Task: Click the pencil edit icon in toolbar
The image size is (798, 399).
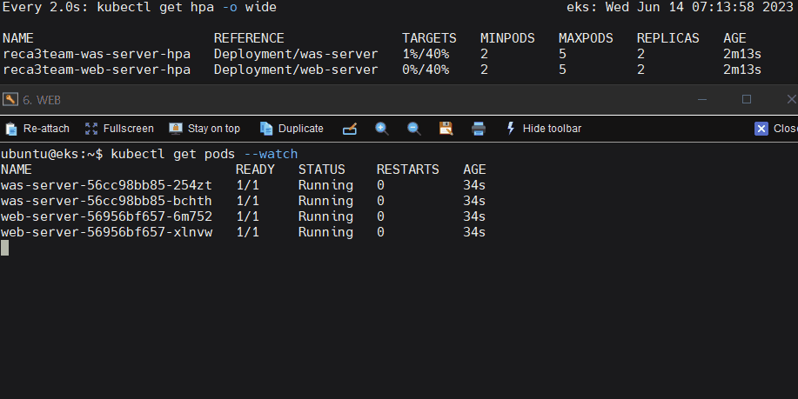Action: (350, 129)
